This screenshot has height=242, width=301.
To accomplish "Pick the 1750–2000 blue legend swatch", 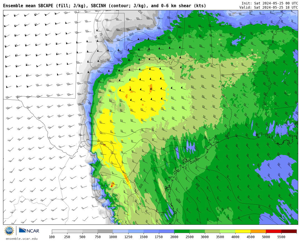I will [x=167, y=231].
